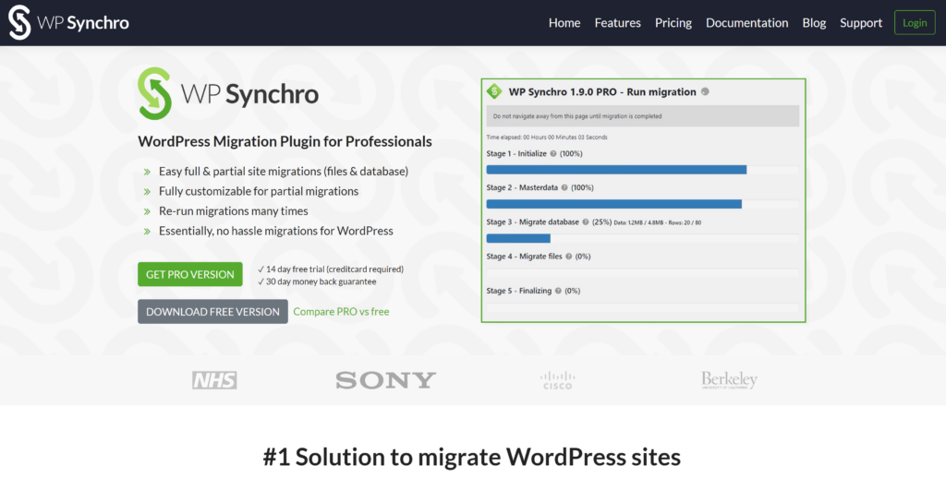Image resolution: width=946 pixels, height=478 pixels.
Task: Open the Support page
Action: pyautogui.click(x=861, y=23)
